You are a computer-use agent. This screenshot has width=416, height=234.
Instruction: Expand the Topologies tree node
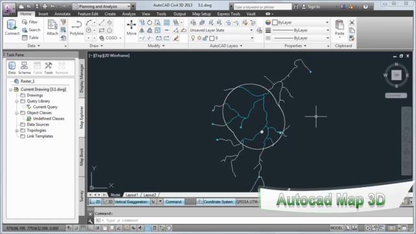(17, 131)
